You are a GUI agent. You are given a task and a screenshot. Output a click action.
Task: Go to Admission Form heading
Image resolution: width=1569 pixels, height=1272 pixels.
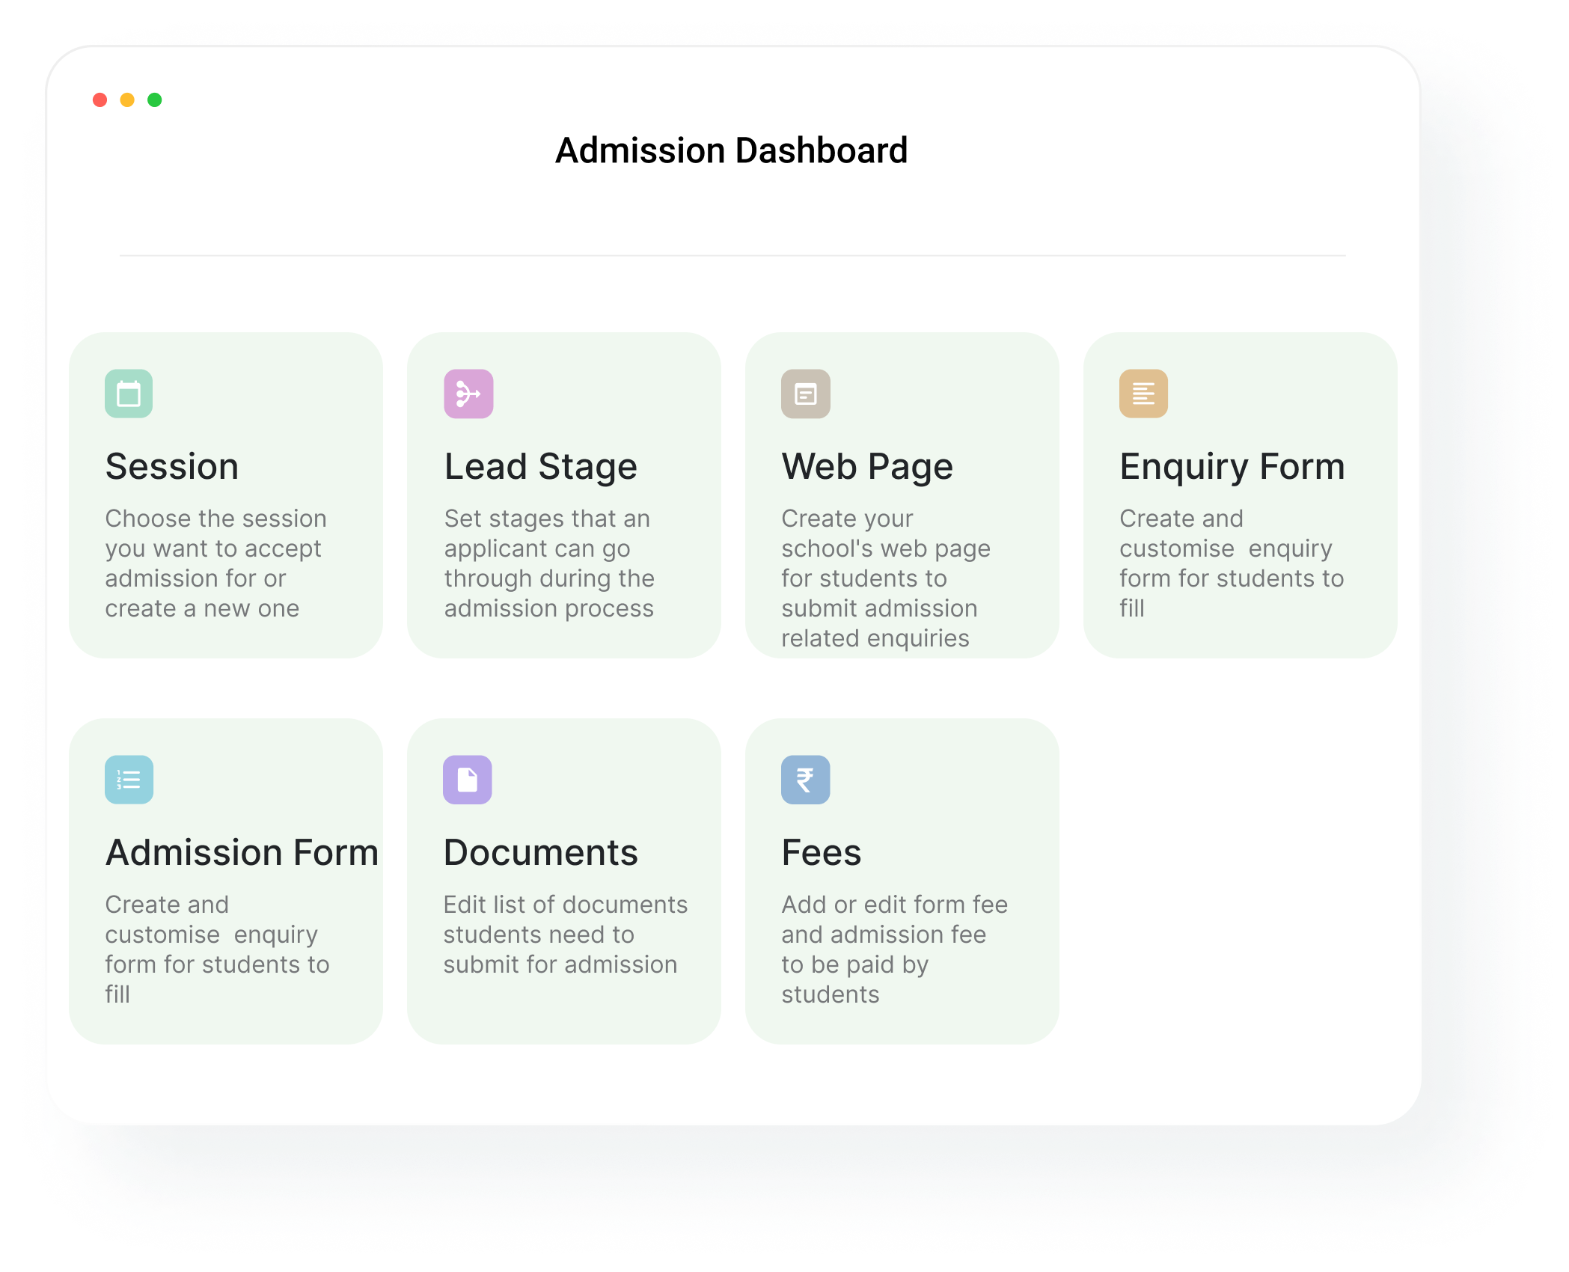(x=242, y=853)
